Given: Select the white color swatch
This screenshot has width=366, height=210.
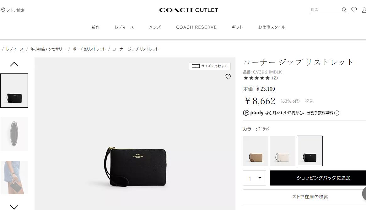Looking at the screenshot, I should click(283, 151).
